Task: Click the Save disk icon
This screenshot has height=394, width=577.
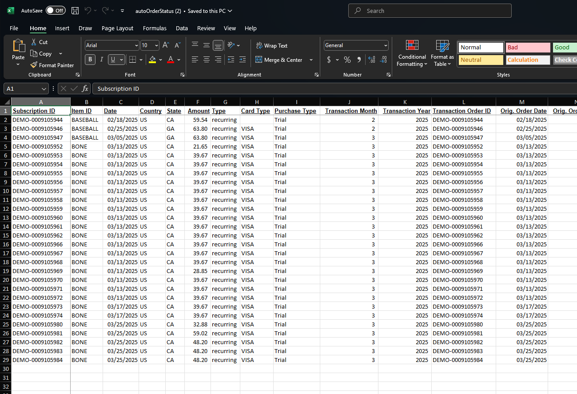Action: (x=75, y=11)
